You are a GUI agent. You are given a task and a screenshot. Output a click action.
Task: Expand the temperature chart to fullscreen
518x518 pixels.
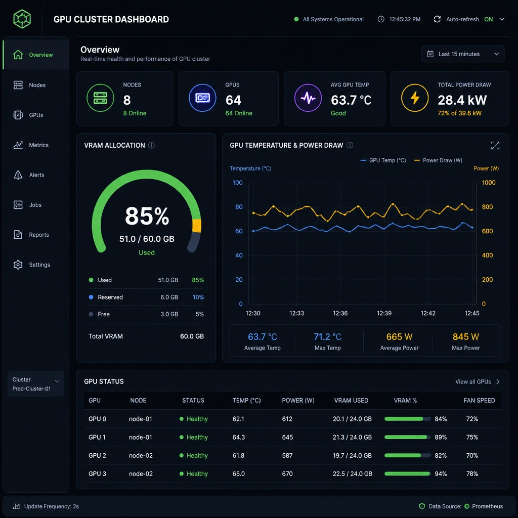tap(495, 145)
